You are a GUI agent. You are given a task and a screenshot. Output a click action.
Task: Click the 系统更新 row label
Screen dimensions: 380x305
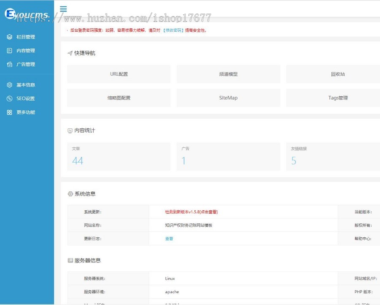[x=92, y=212]
